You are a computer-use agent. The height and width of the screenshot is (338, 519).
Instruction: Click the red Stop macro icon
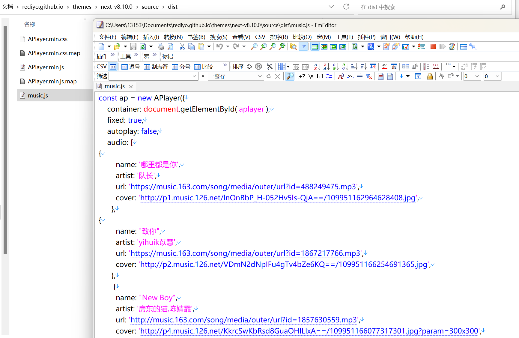click(x=433, y=46)
